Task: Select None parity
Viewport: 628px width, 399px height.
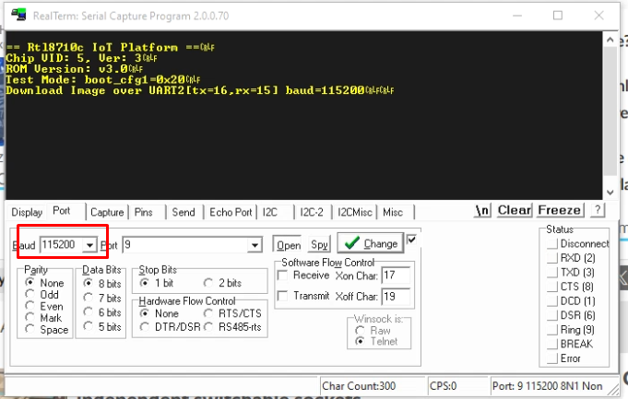Action: (x=44, y=283)
